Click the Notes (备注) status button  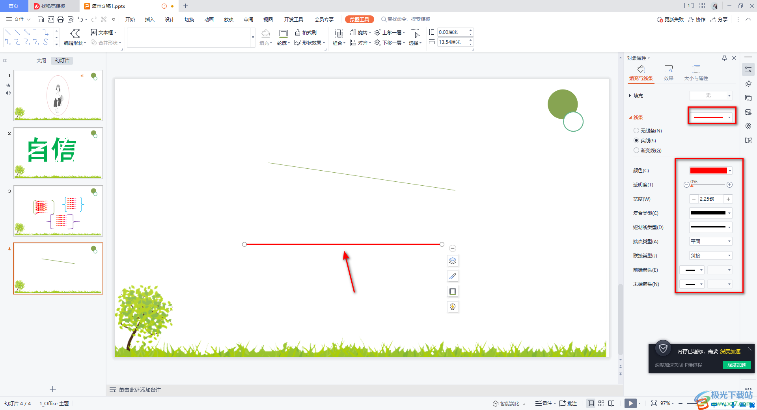pyautogui.click(x=545, y=403)
